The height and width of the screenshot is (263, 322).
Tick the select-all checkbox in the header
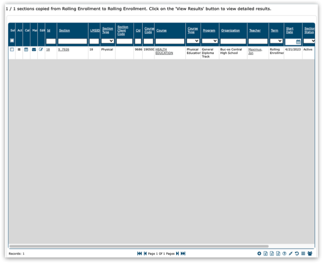click(x=12, y=41)
